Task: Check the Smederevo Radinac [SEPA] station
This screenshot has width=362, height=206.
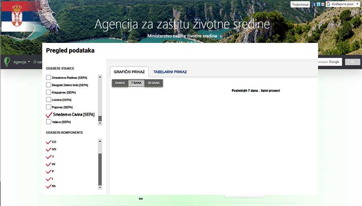Action: pos(48,78)
